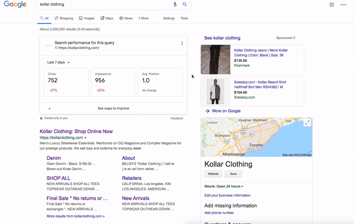Image resolution: width=354 pixels, height=224 pixels.
Task: Open the Final Sale sitelink
Action: (77, 198)
